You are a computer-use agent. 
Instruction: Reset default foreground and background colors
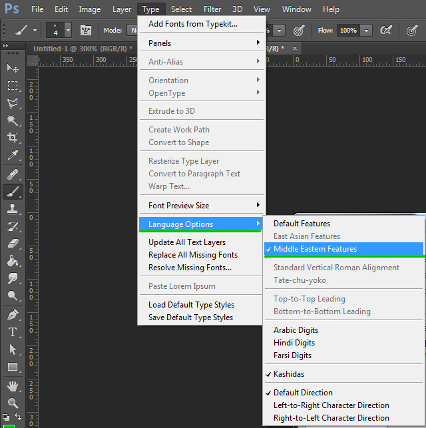[6, 417]
